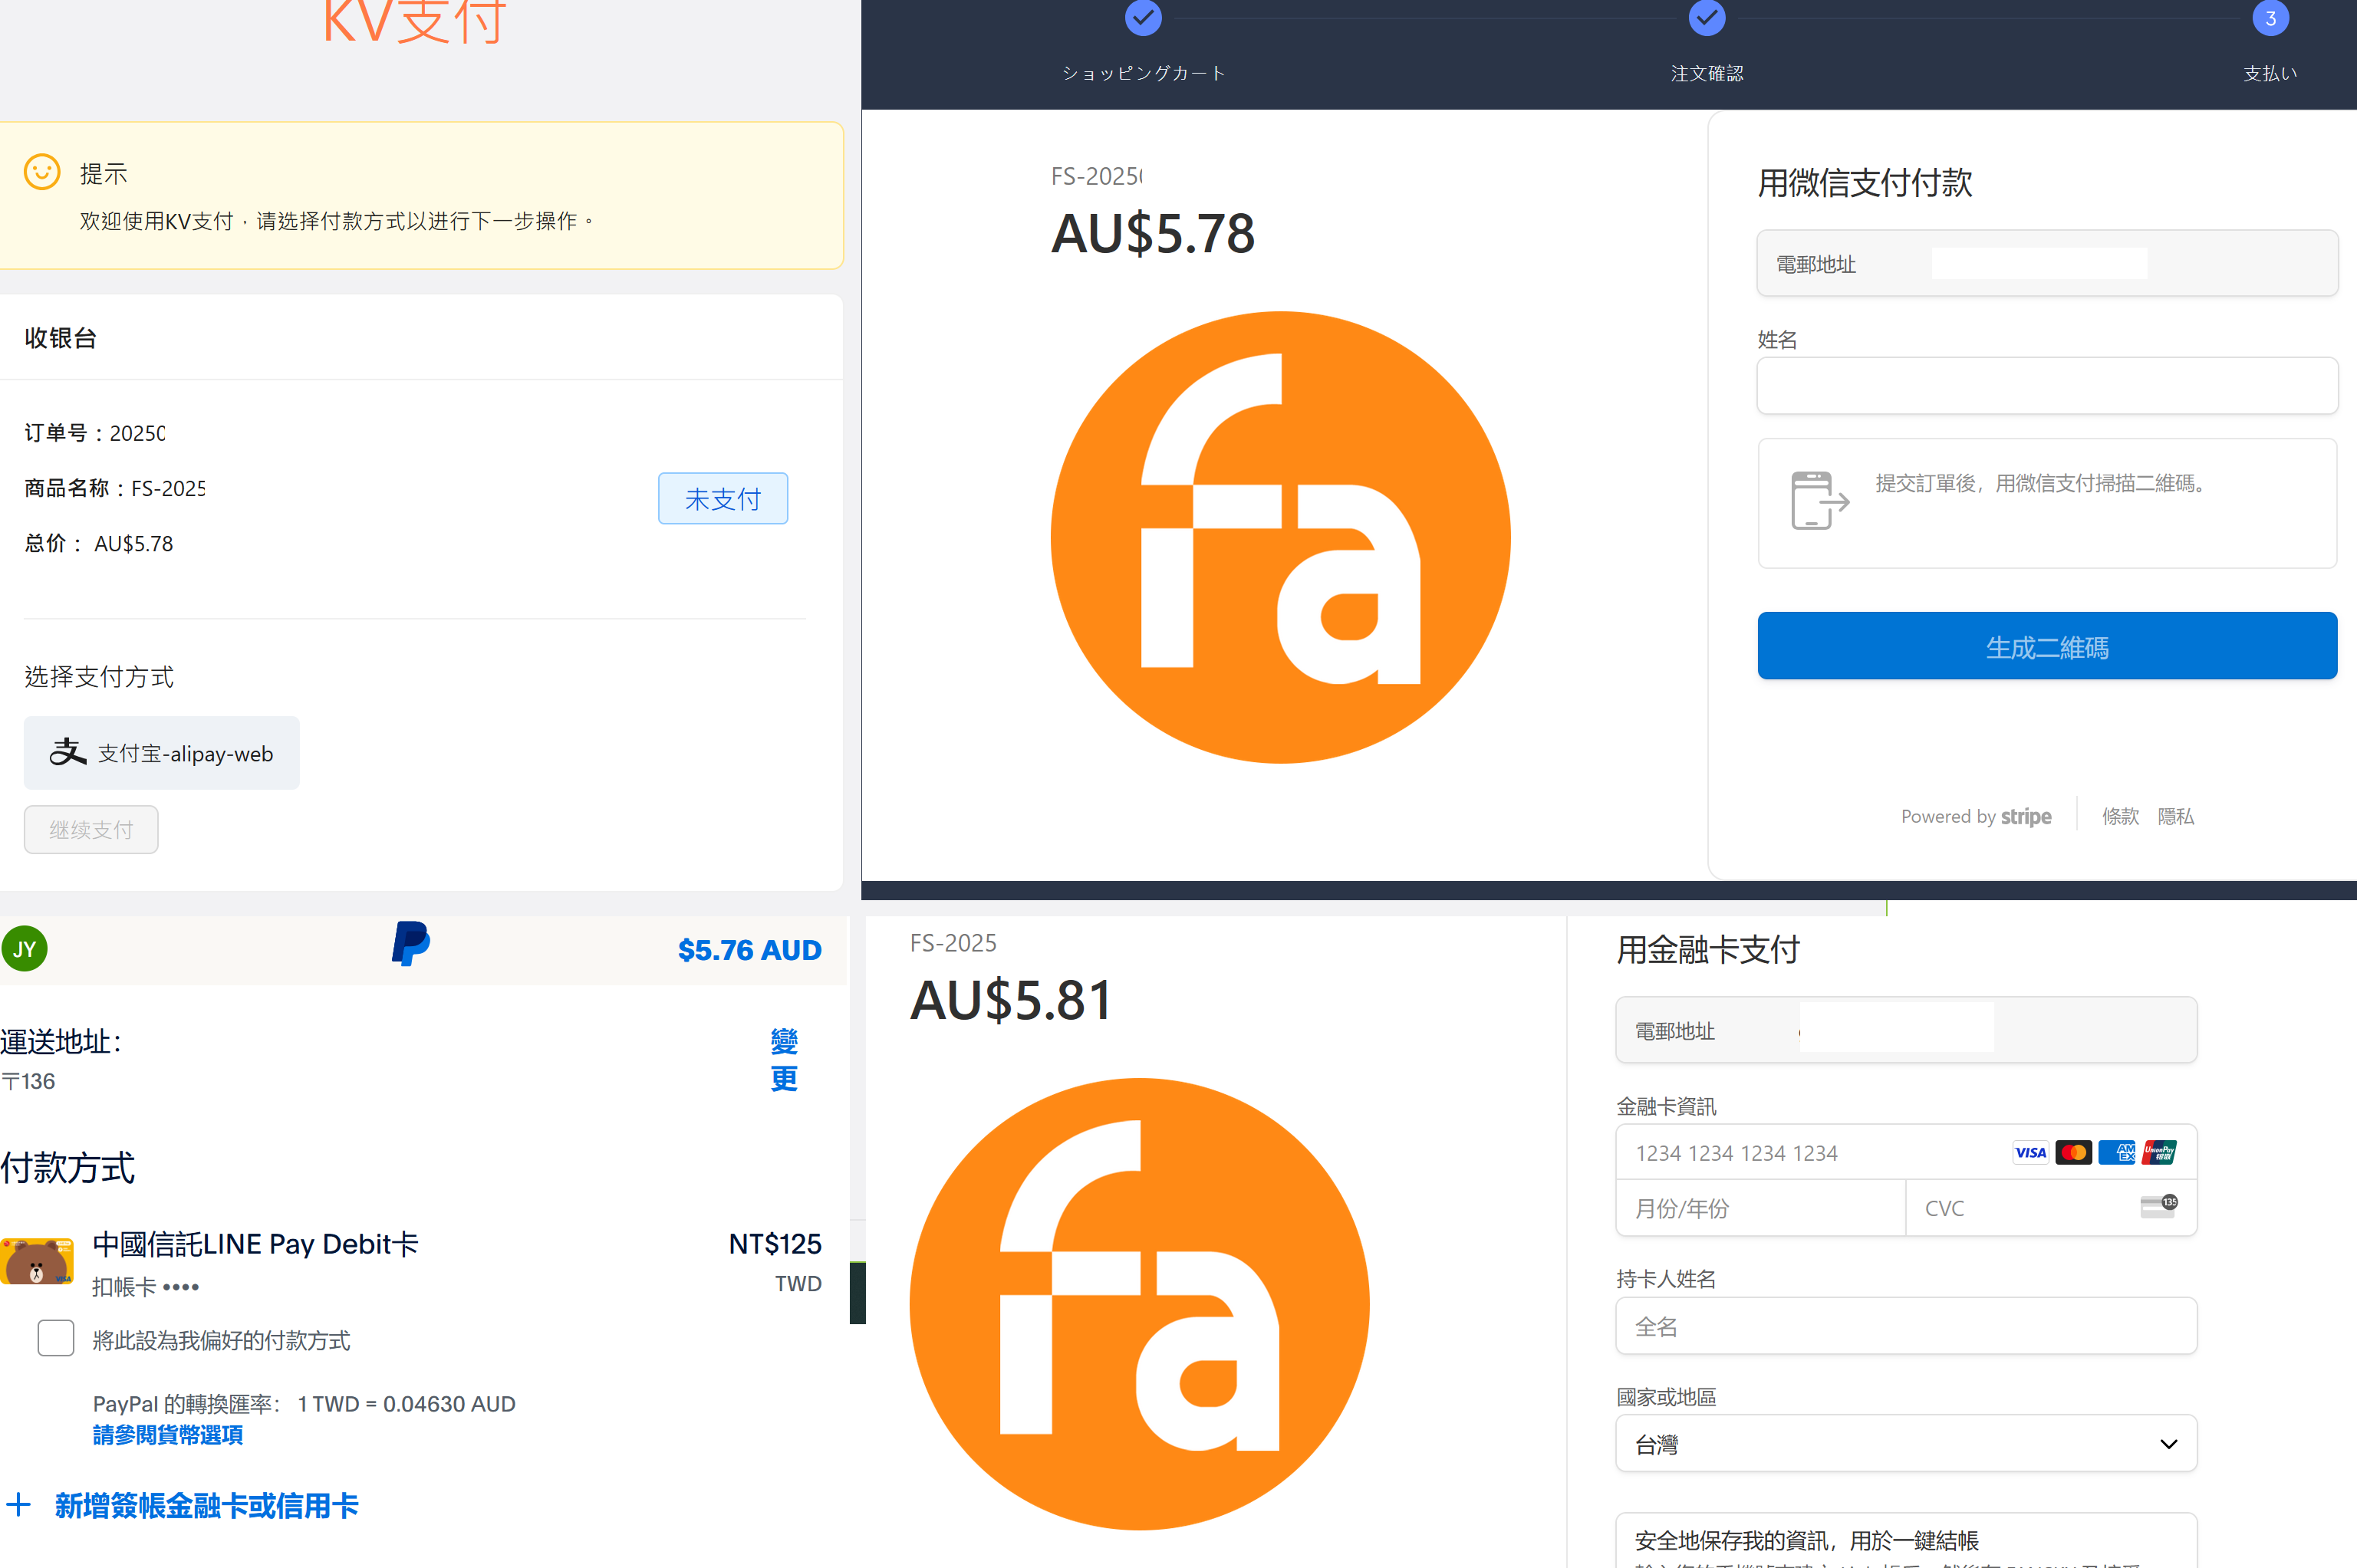Click the ショッピングカート step checkmark
Viewport: 2357px width, 1568px height.
click(1143, 18)
